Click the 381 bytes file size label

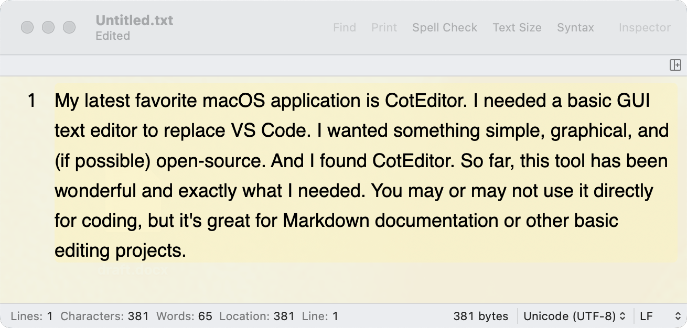click(x=480, y=316)
